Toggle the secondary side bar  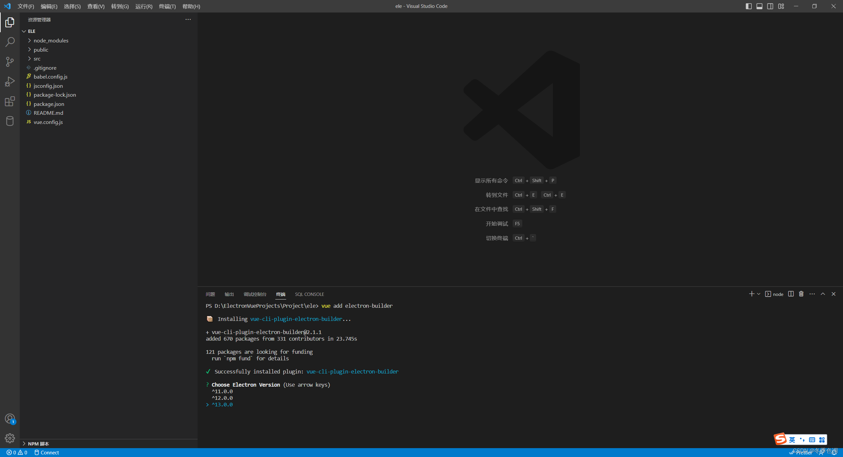coord(770,6)
